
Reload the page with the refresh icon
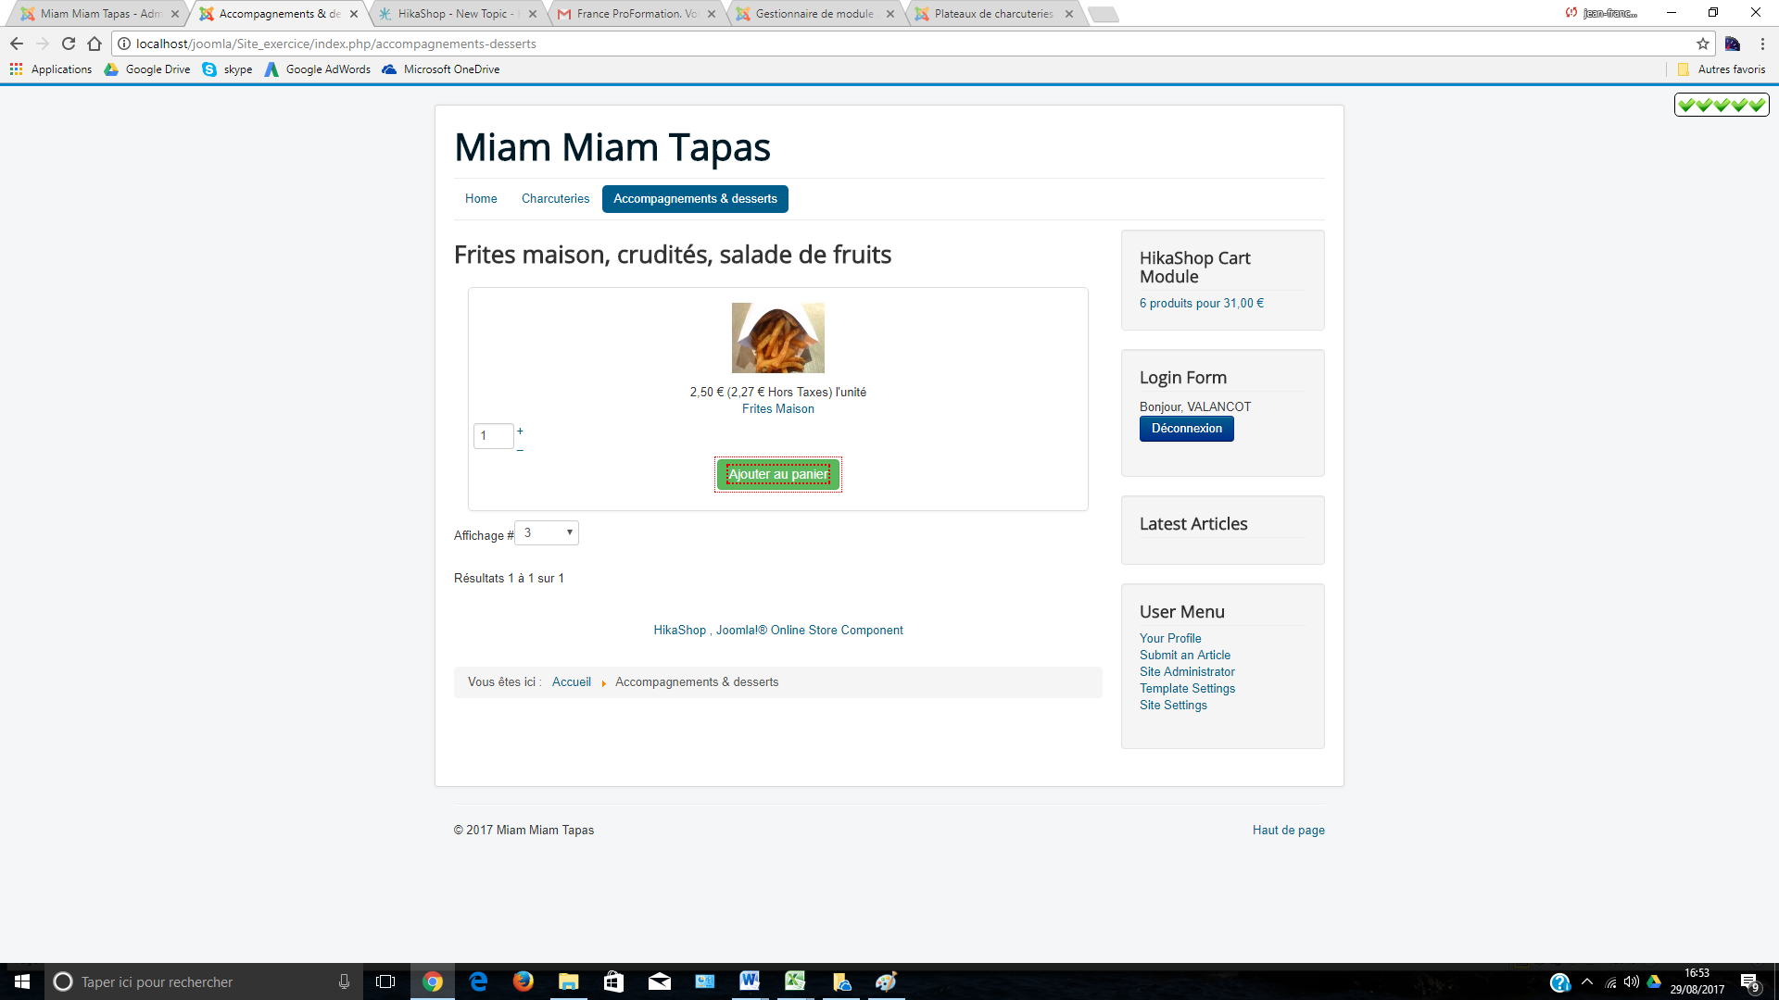pyautogui.click(x=69, y=44)
